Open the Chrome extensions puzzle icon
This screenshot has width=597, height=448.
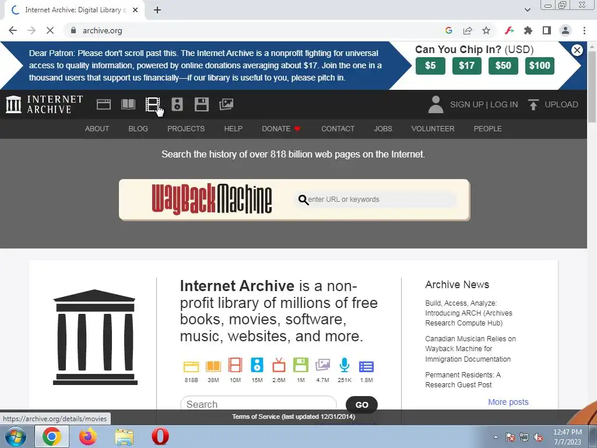tap(528, 30)
